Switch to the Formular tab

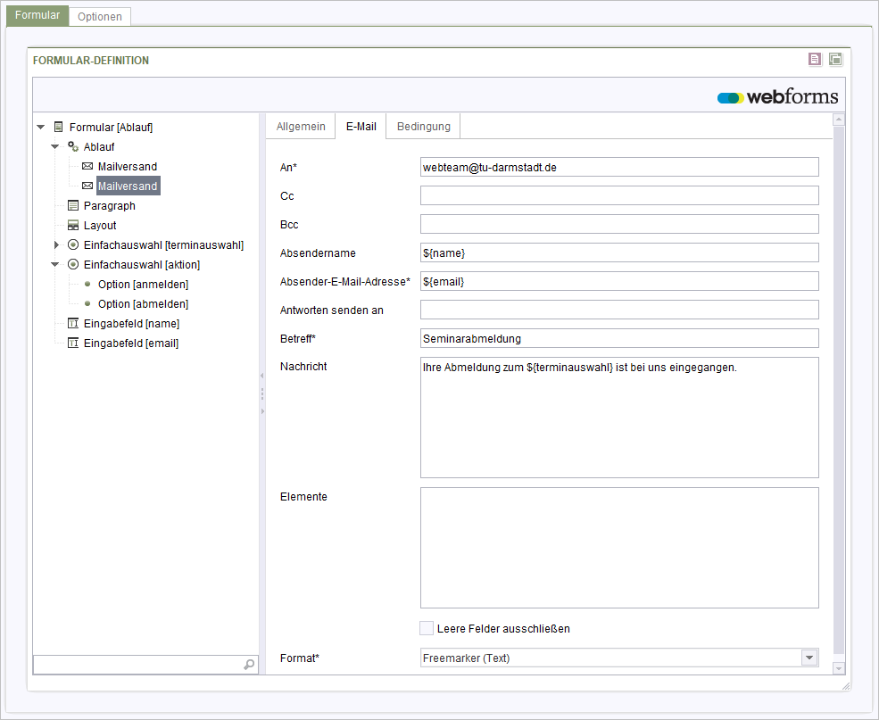37,15
